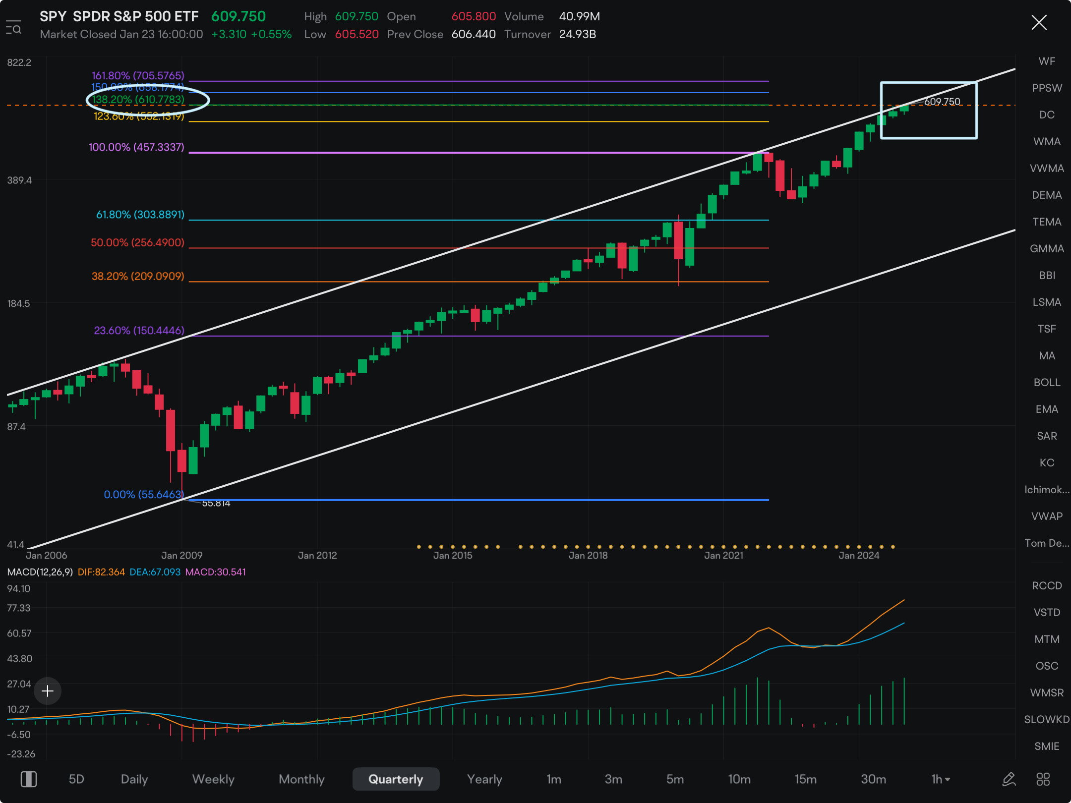Click the SPY SPDR S&P 500 ETF title

(x=119, y=16)
